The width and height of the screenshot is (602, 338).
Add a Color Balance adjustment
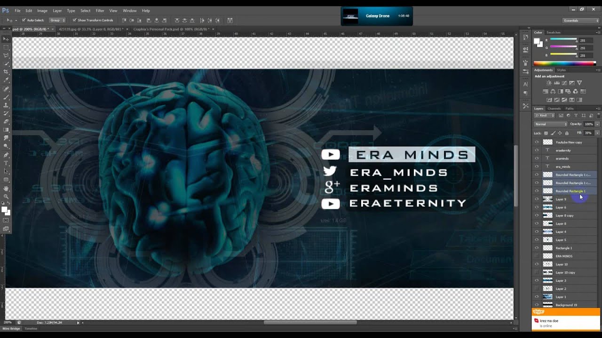pos(553,92)
